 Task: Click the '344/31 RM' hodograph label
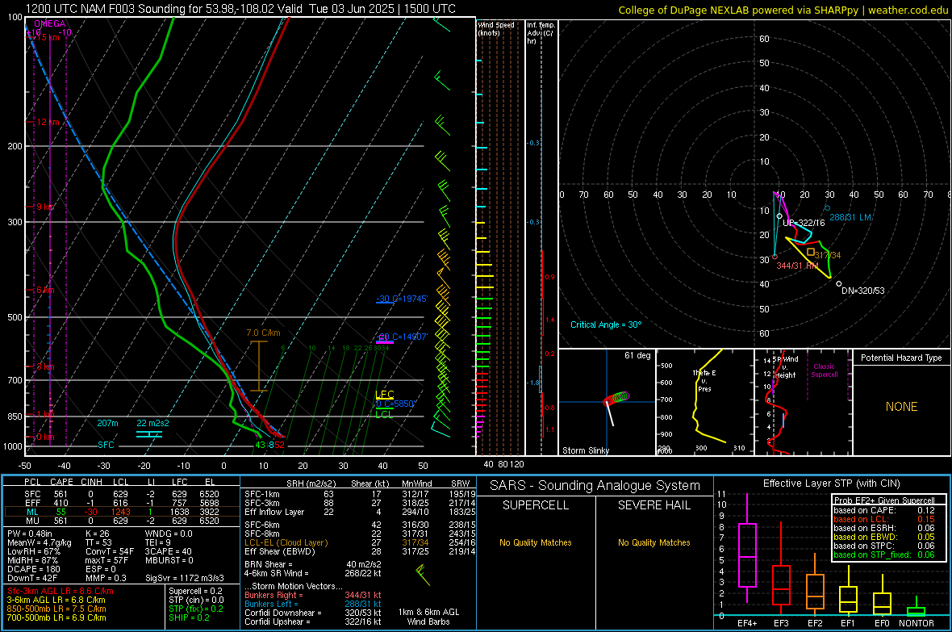[797, 266]
